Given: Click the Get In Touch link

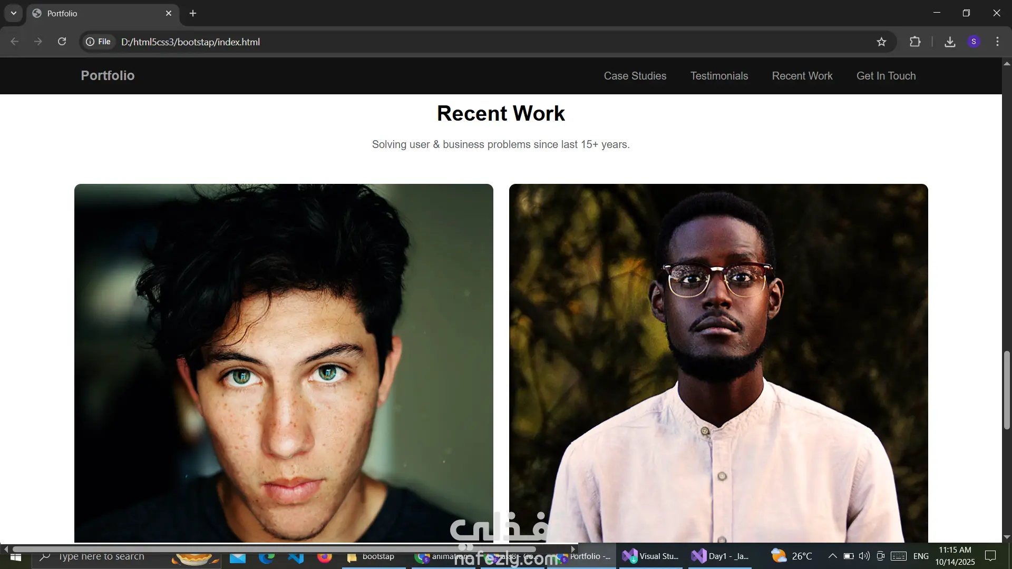Looking at the screenshot, I should pyautogui.click(x=885, y=76).
